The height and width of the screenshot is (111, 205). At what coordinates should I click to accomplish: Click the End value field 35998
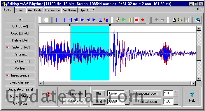[x=116, y=101]
